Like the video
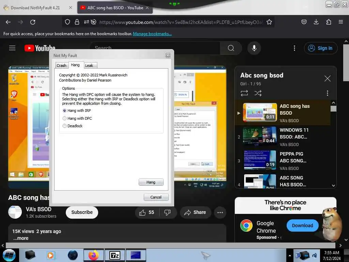Viewport: 349px width, 262px height. point(147,212)
